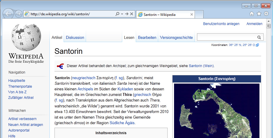Open the Versionsgeschichte tab

(x=176, y=37)
